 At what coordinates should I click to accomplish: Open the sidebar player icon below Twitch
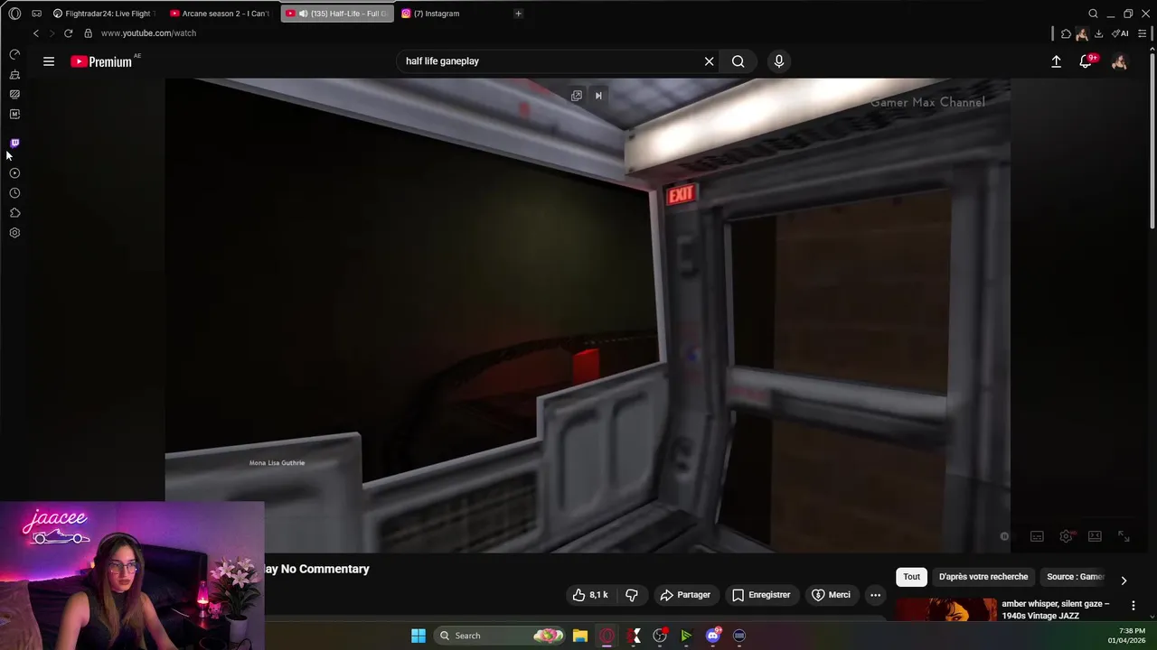(14, 173)
